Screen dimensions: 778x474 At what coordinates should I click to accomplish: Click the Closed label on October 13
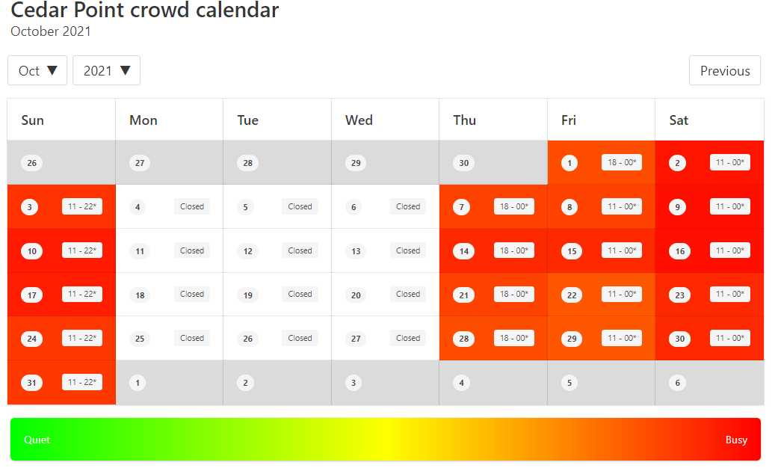[x=408, y=250]
